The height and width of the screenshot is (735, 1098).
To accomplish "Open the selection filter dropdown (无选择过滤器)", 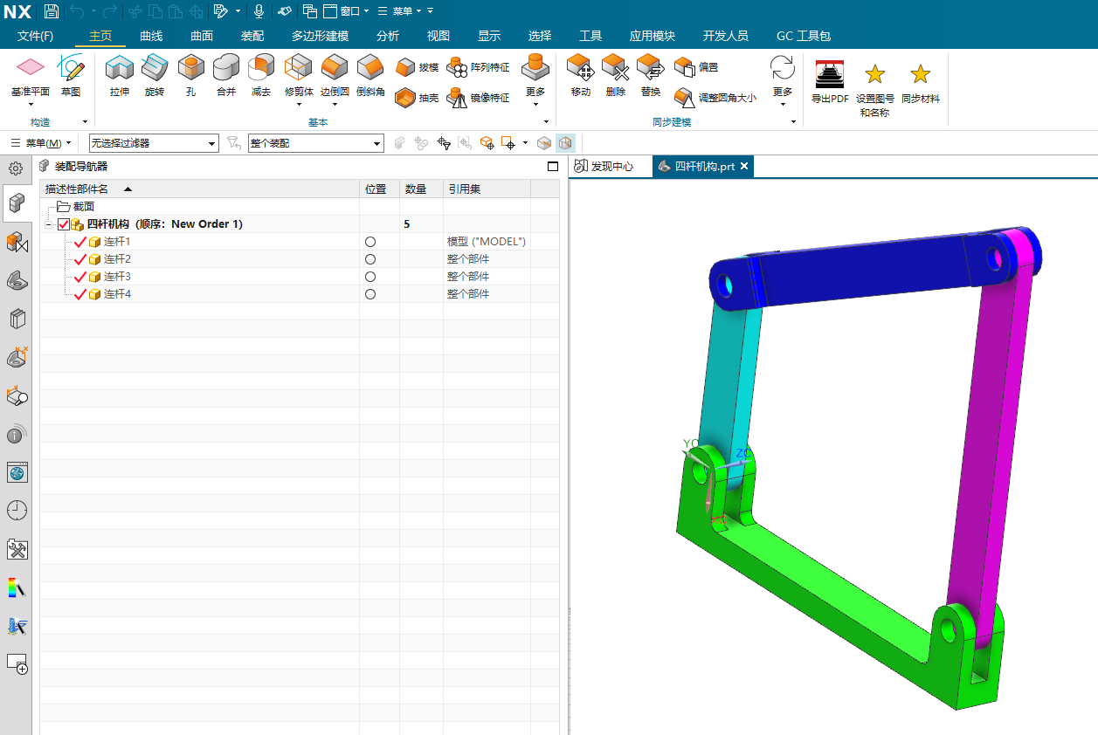I will pos(154,143).
